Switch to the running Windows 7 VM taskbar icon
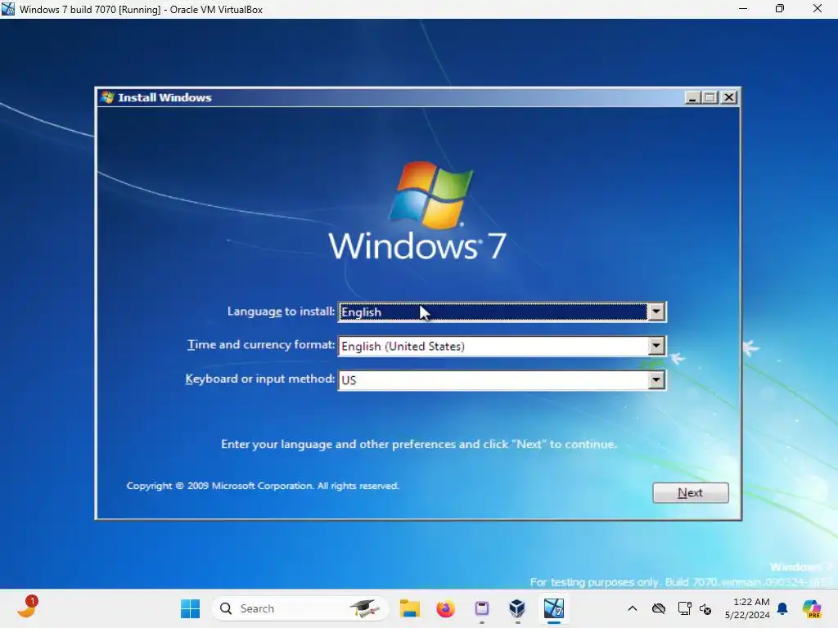 pyautogui.click(x=554, y=608)
